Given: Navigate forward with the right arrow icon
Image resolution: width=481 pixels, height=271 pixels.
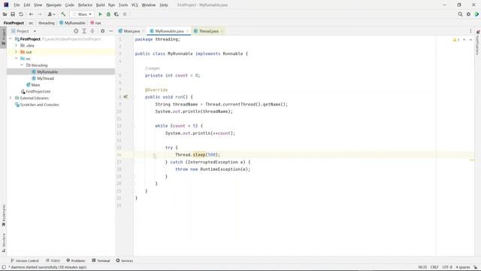Looking at the screenshot, I should pyautogui.click(x=40, y=14).
